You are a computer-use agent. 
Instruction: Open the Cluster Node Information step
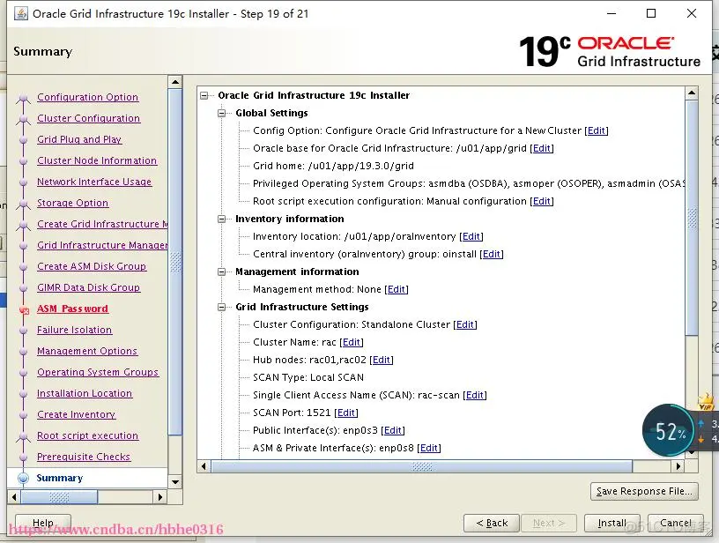(x=97, y=160)
